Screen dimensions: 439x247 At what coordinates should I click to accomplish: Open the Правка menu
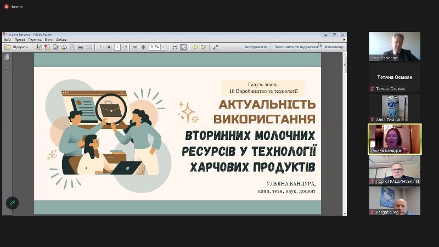pos(20,40)
